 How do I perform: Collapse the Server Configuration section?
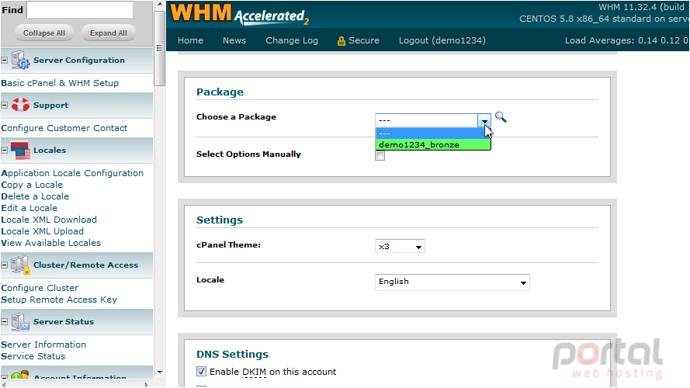pyautogui.click(x=5, y=60)
